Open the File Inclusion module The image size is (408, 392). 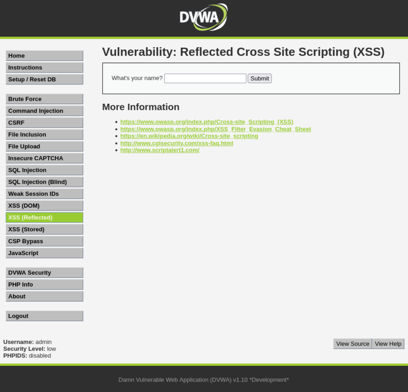pos(45,135)
